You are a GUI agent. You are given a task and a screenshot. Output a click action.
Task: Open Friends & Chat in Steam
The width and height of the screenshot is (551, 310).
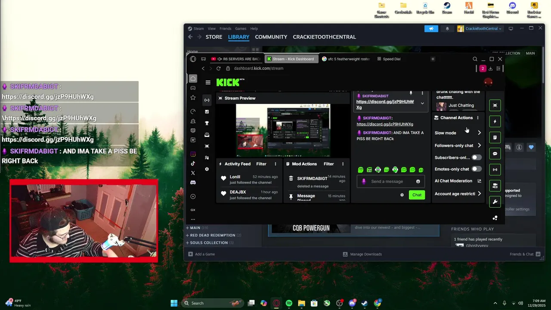tap(525, 254)
